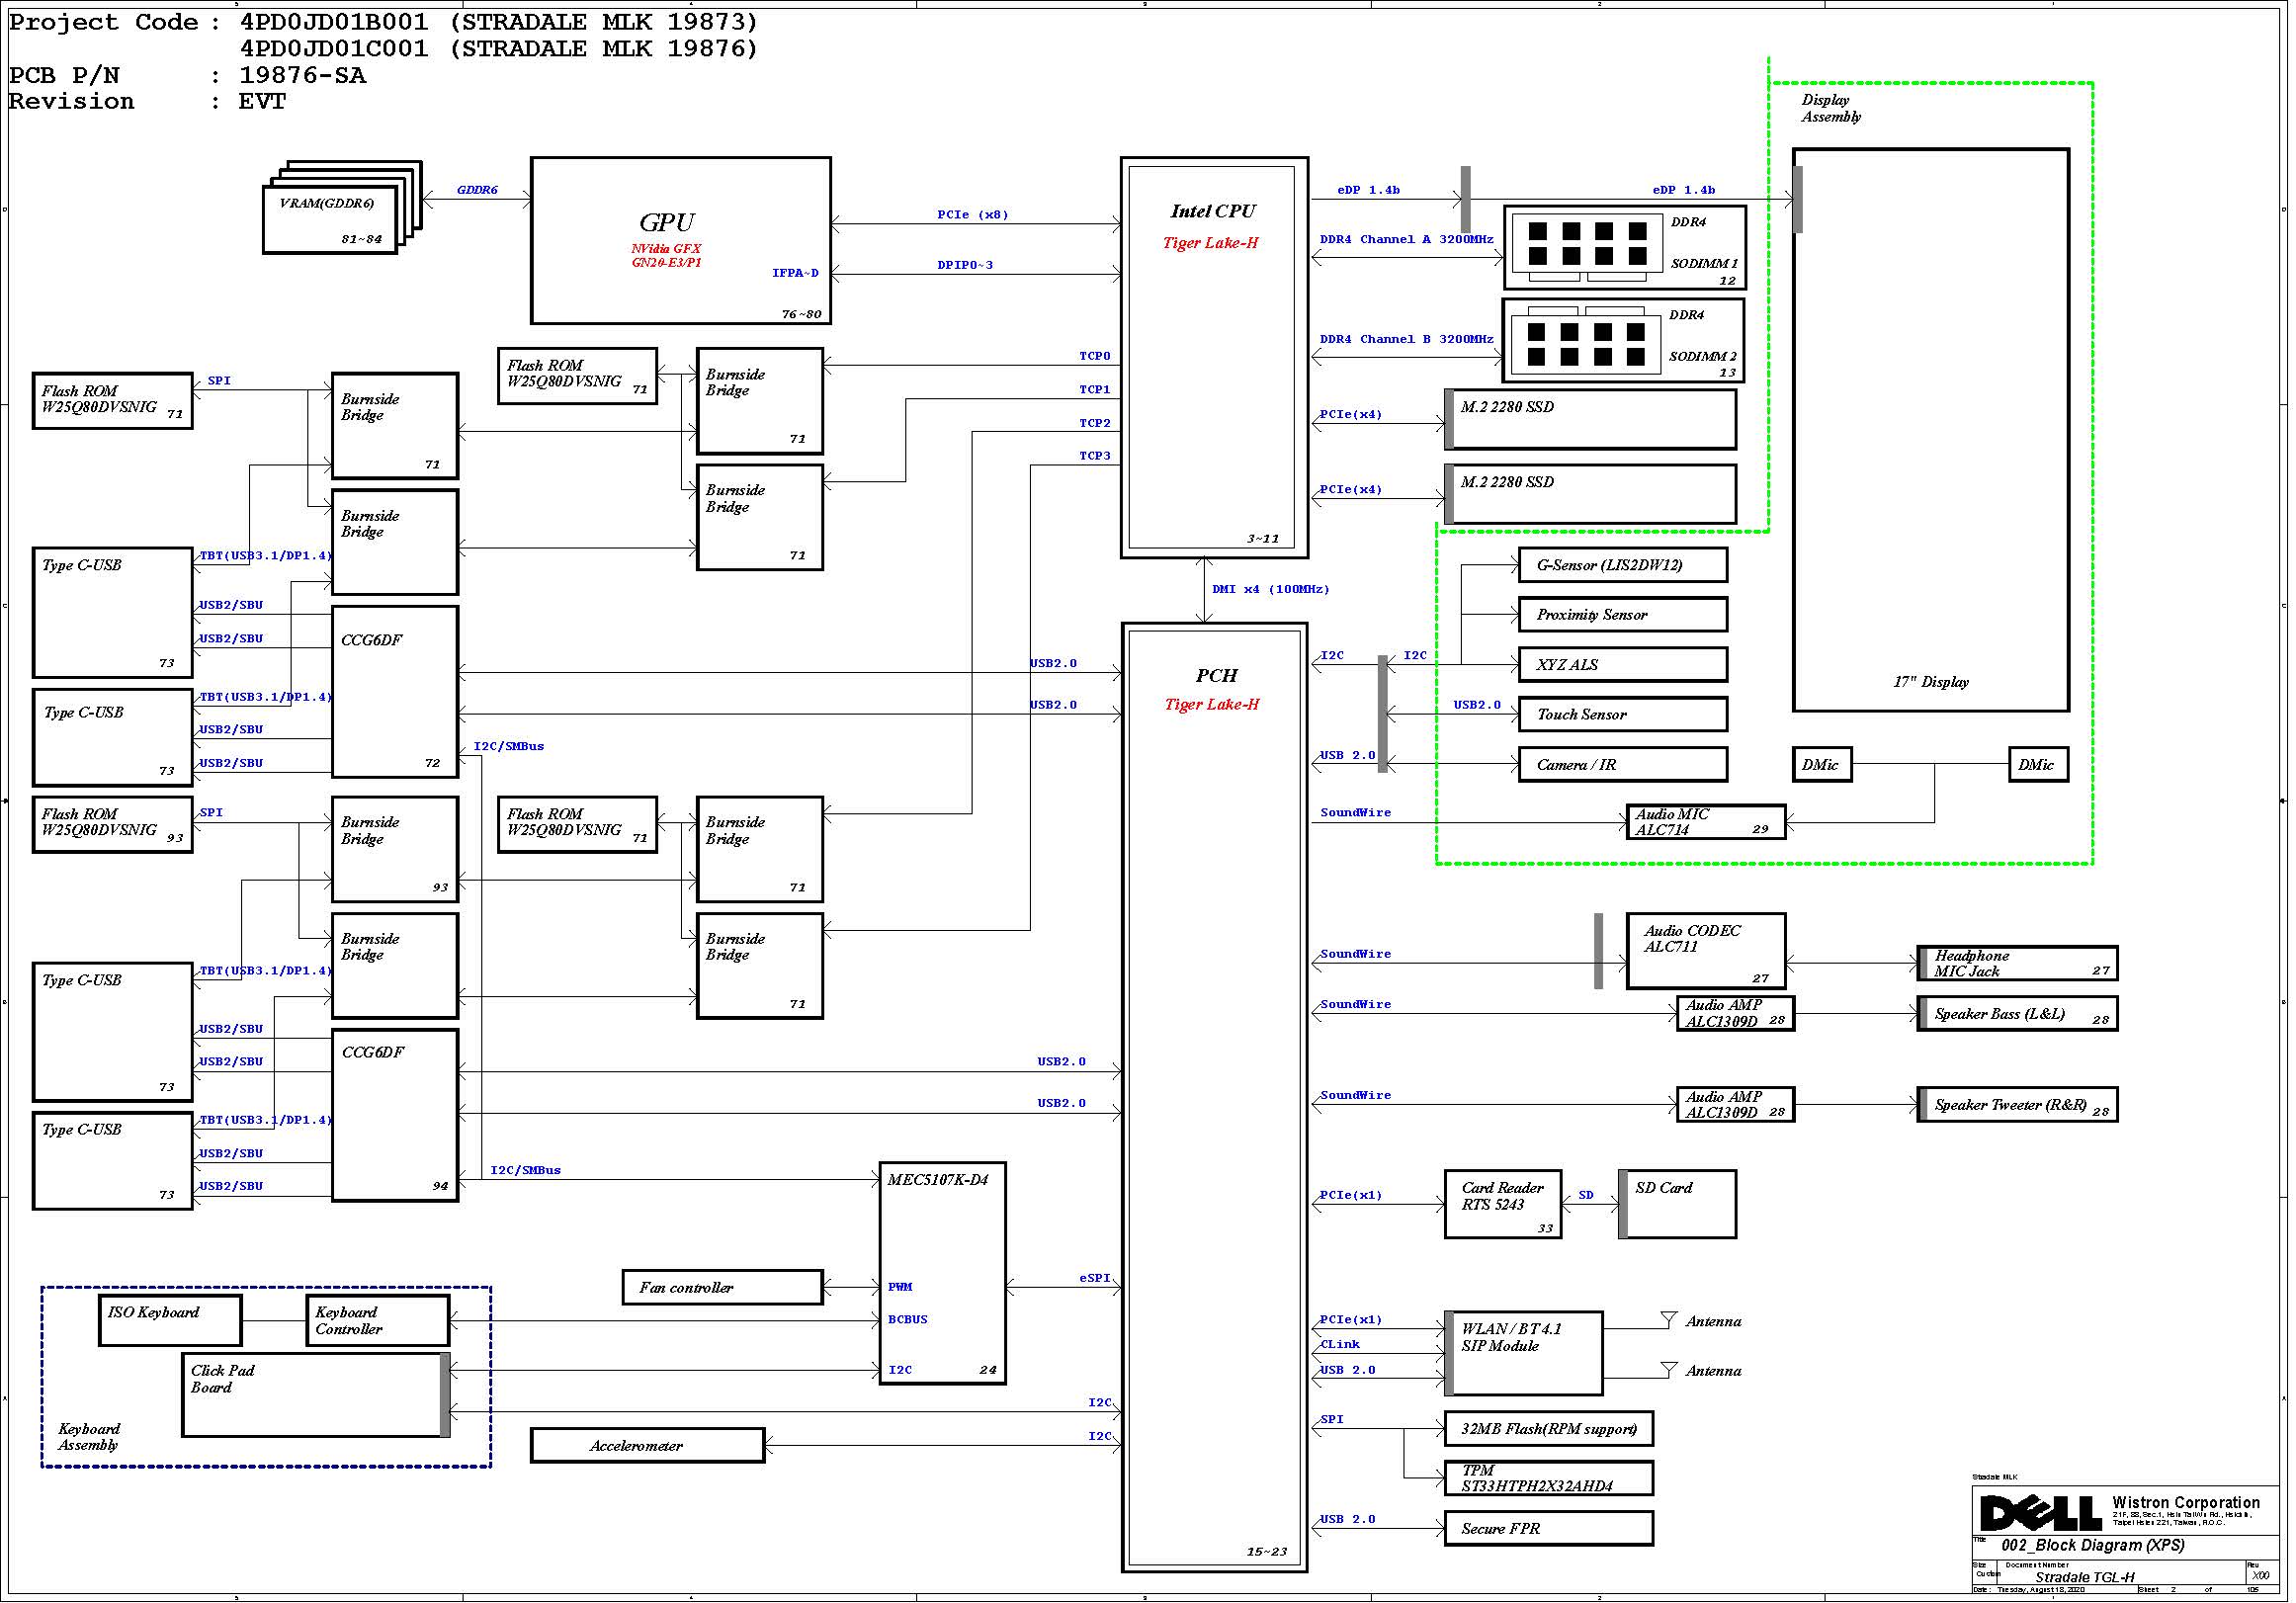
Task: Click the blue GDDR6 bus label
Action: tap(478, 190)
